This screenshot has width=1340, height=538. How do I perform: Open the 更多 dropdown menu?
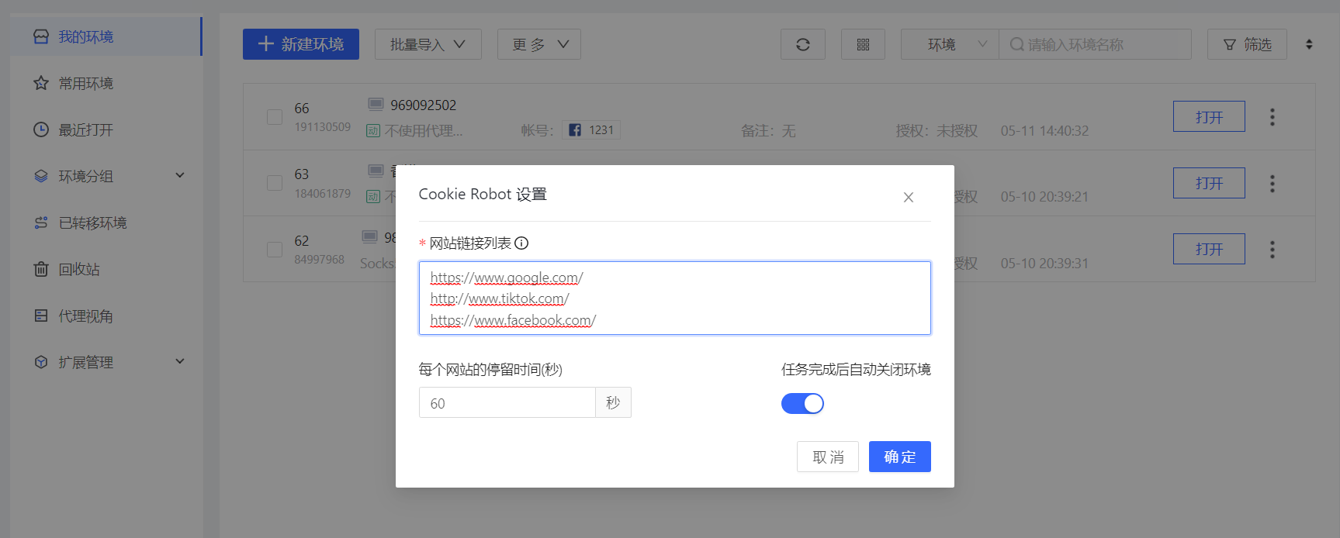539,44
